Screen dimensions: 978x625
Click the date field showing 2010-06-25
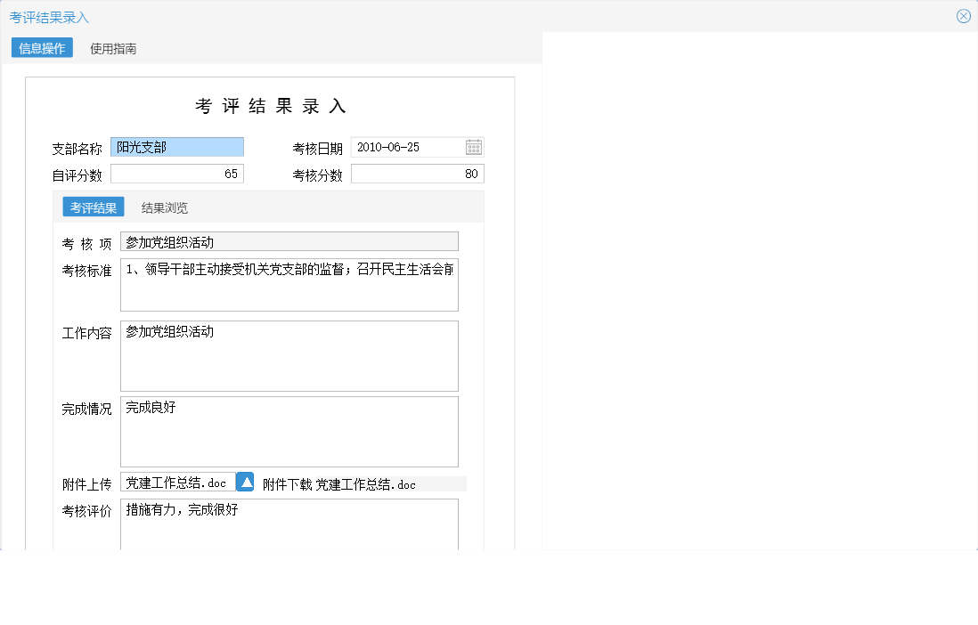pyautogui.click(x=405, y=146)
